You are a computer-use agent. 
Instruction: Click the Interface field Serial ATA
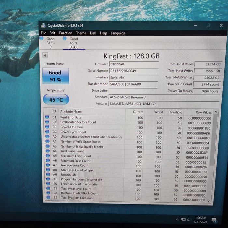click(x=134, y=78)
